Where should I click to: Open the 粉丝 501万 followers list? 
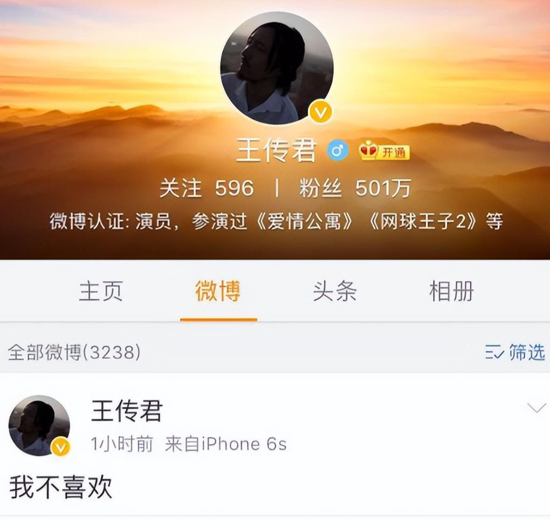pyautogui.click(x=355, y=188)
